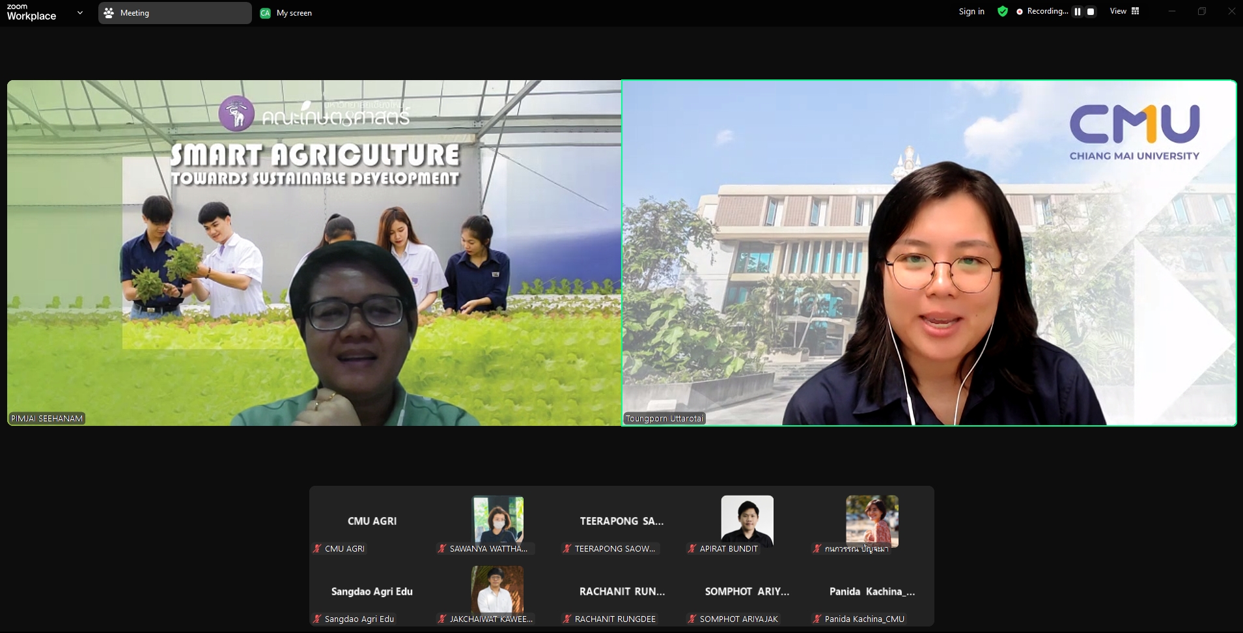The width and height of the screenshot is (1243, 633).
Task: Click the TEERAPONG SA... participant tile
Action: (x=622, y=521)
